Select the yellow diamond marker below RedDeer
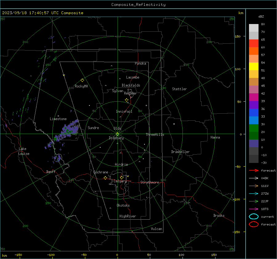The height and width of the screenshot is (259, 277). point(126,100)
